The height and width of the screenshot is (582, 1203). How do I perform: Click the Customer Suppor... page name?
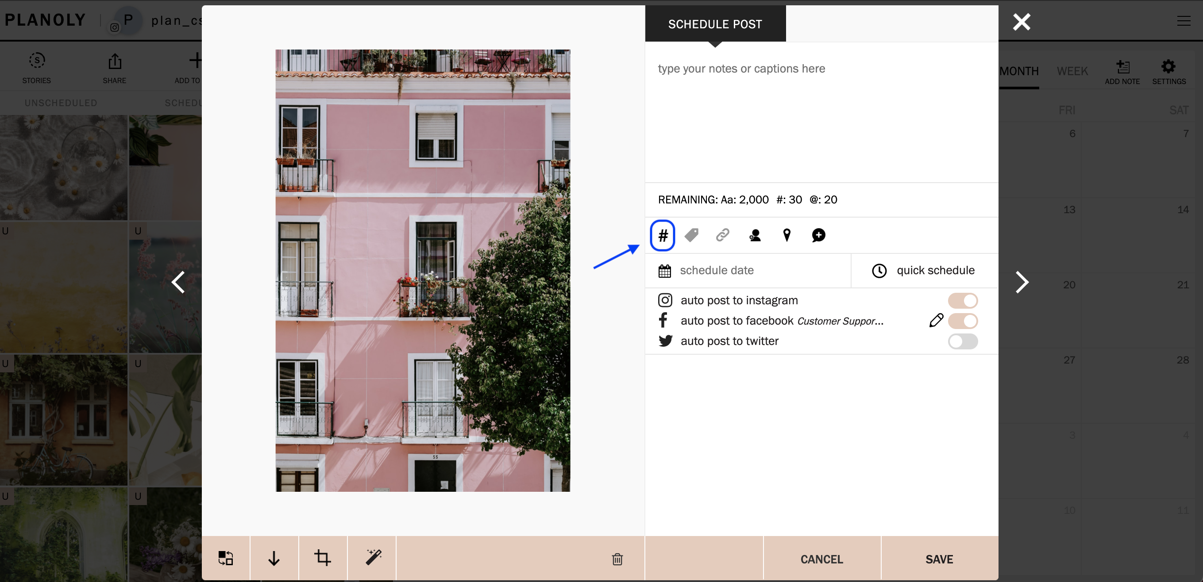(840, 321)
